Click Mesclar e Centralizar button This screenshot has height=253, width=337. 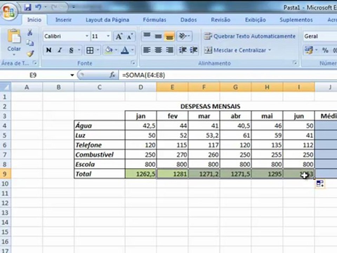click(235, 50)
